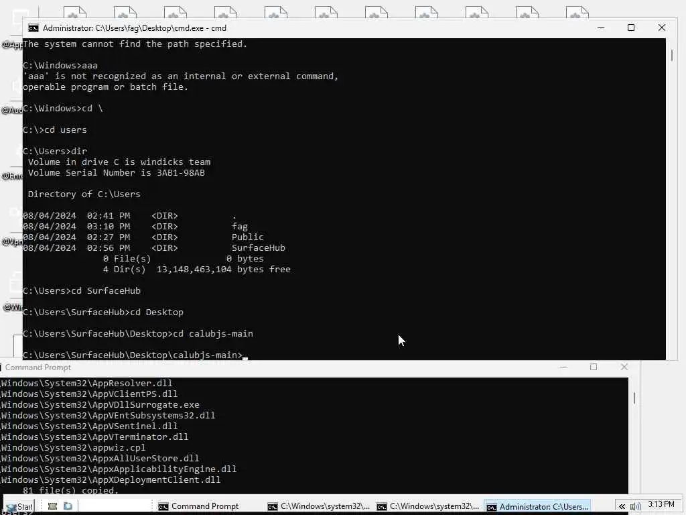
Task: Click the 'Volume in drive C is windicks team' line
Action: [119, 162]
